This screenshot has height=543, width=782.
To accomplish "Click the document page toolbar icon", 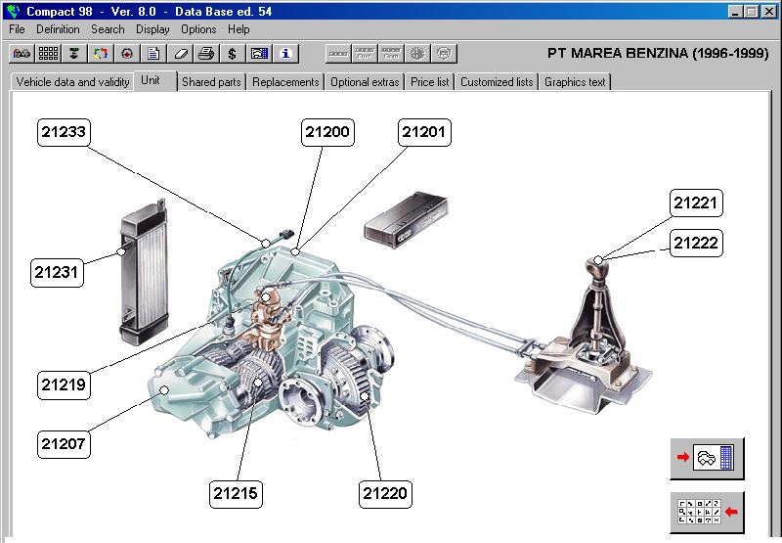I will pos(153,53).
